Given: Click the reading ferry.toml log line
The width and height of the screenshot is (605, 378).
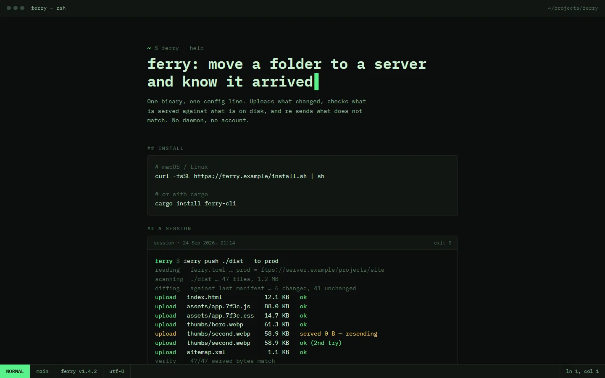Looking at the screenshot, I should point(269,270).
